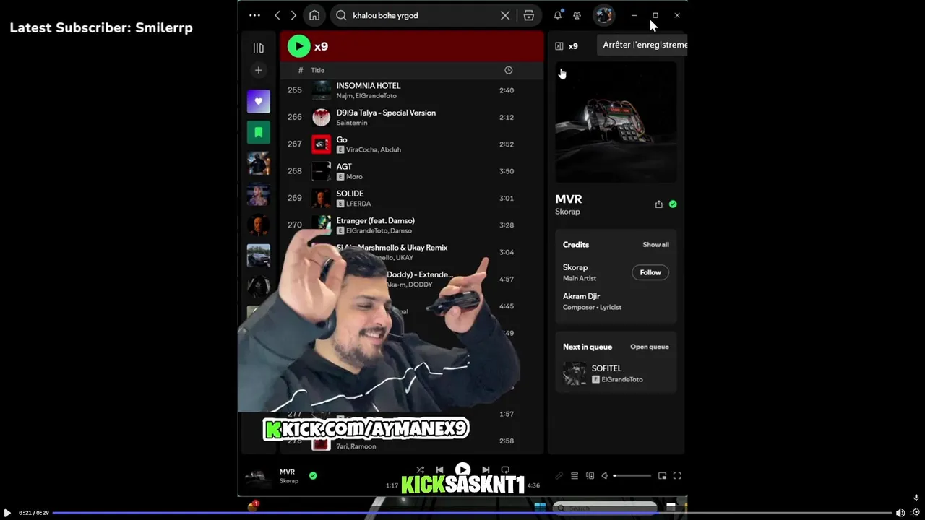
Task: Open Skorap in Credits section
Action: [575, 267]
